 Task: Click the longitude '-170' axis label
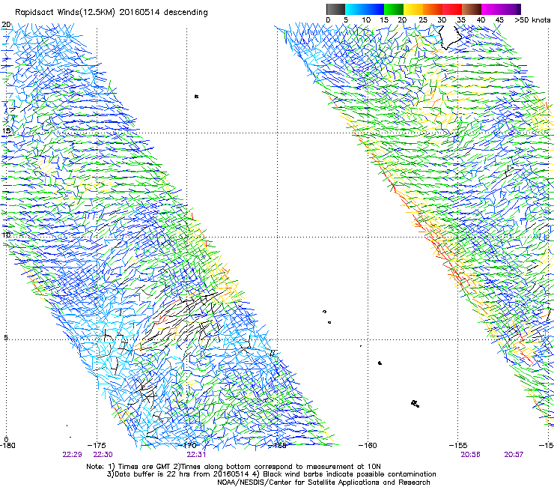coord(187,445)
